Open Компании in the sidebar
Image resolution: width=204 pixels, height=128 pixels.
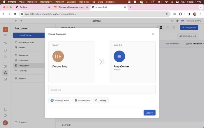(23, 60)
